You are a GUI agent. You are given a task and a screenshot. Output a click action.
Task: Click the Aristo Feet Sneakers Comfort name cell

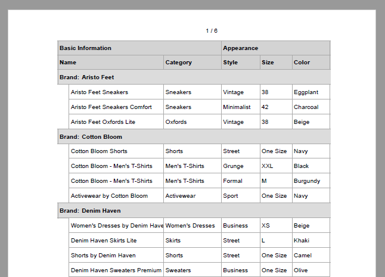(x=116, y=107)
